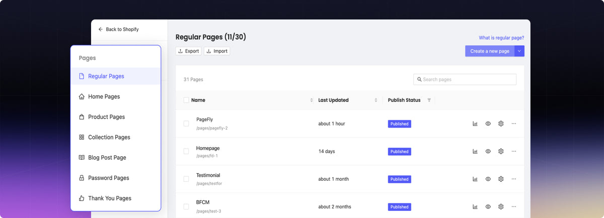
Task: Open settings gear for Testimonial page
Action: [x=501, y=179]
